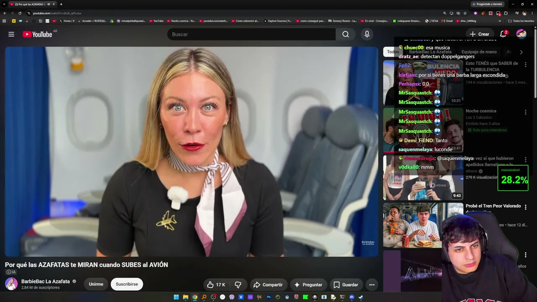
Task: Open the Turbulencia video thumbnail
Action: point(423,82)
